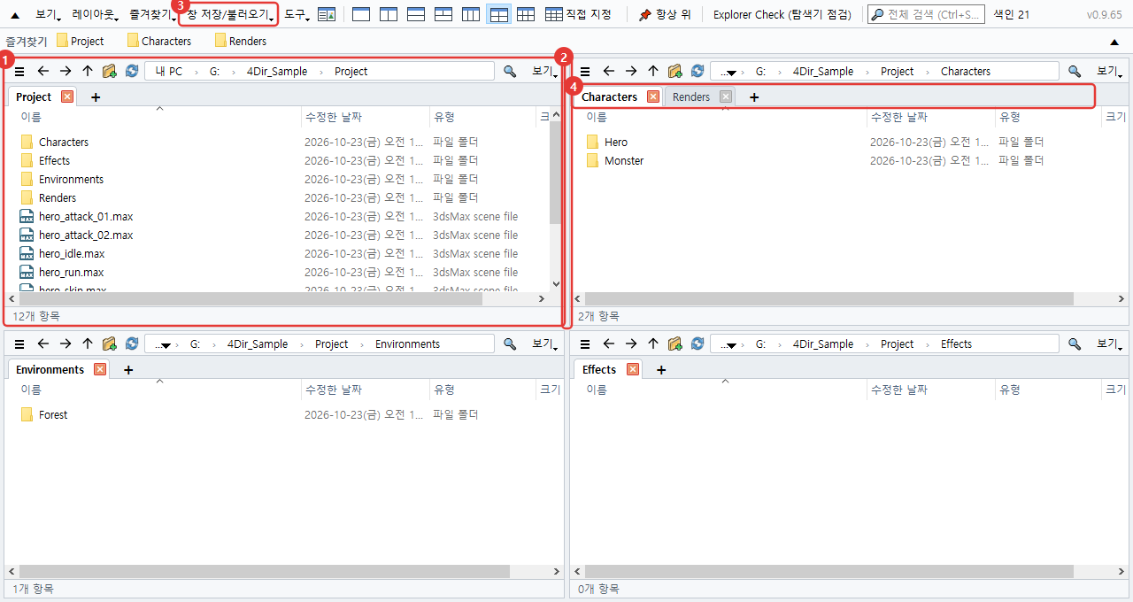Open the top 보기 menu
The width and height of the screenshot is (1133, 602).
pyautogui.click(x=48, y=14)
